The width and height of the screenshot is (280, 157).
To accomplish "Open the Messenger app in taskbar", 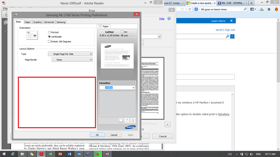I will click(x=88, y=154).
